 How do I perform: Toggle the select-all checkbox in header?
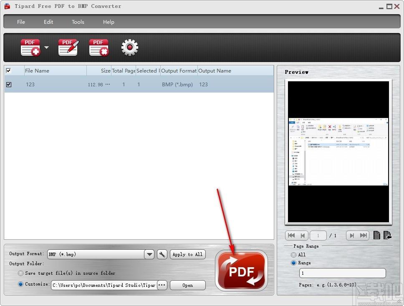pos(8,70)
